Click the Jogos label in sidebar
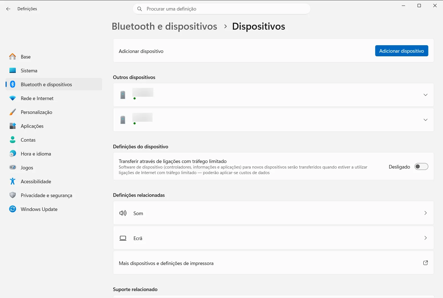 tap(27, 168)
